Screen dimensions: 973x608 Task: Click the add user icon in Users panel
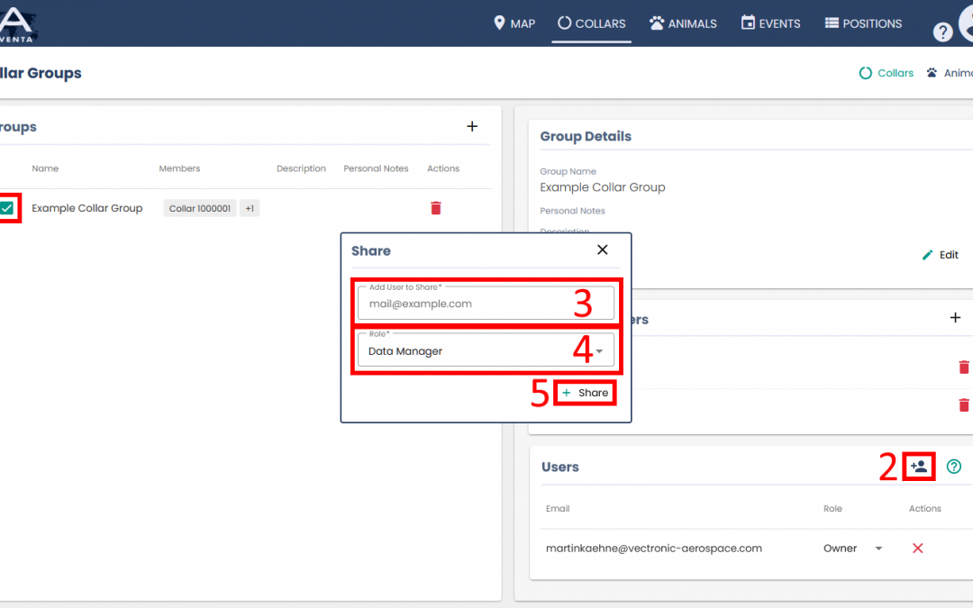pyautogui.click(x=919, y=467)
